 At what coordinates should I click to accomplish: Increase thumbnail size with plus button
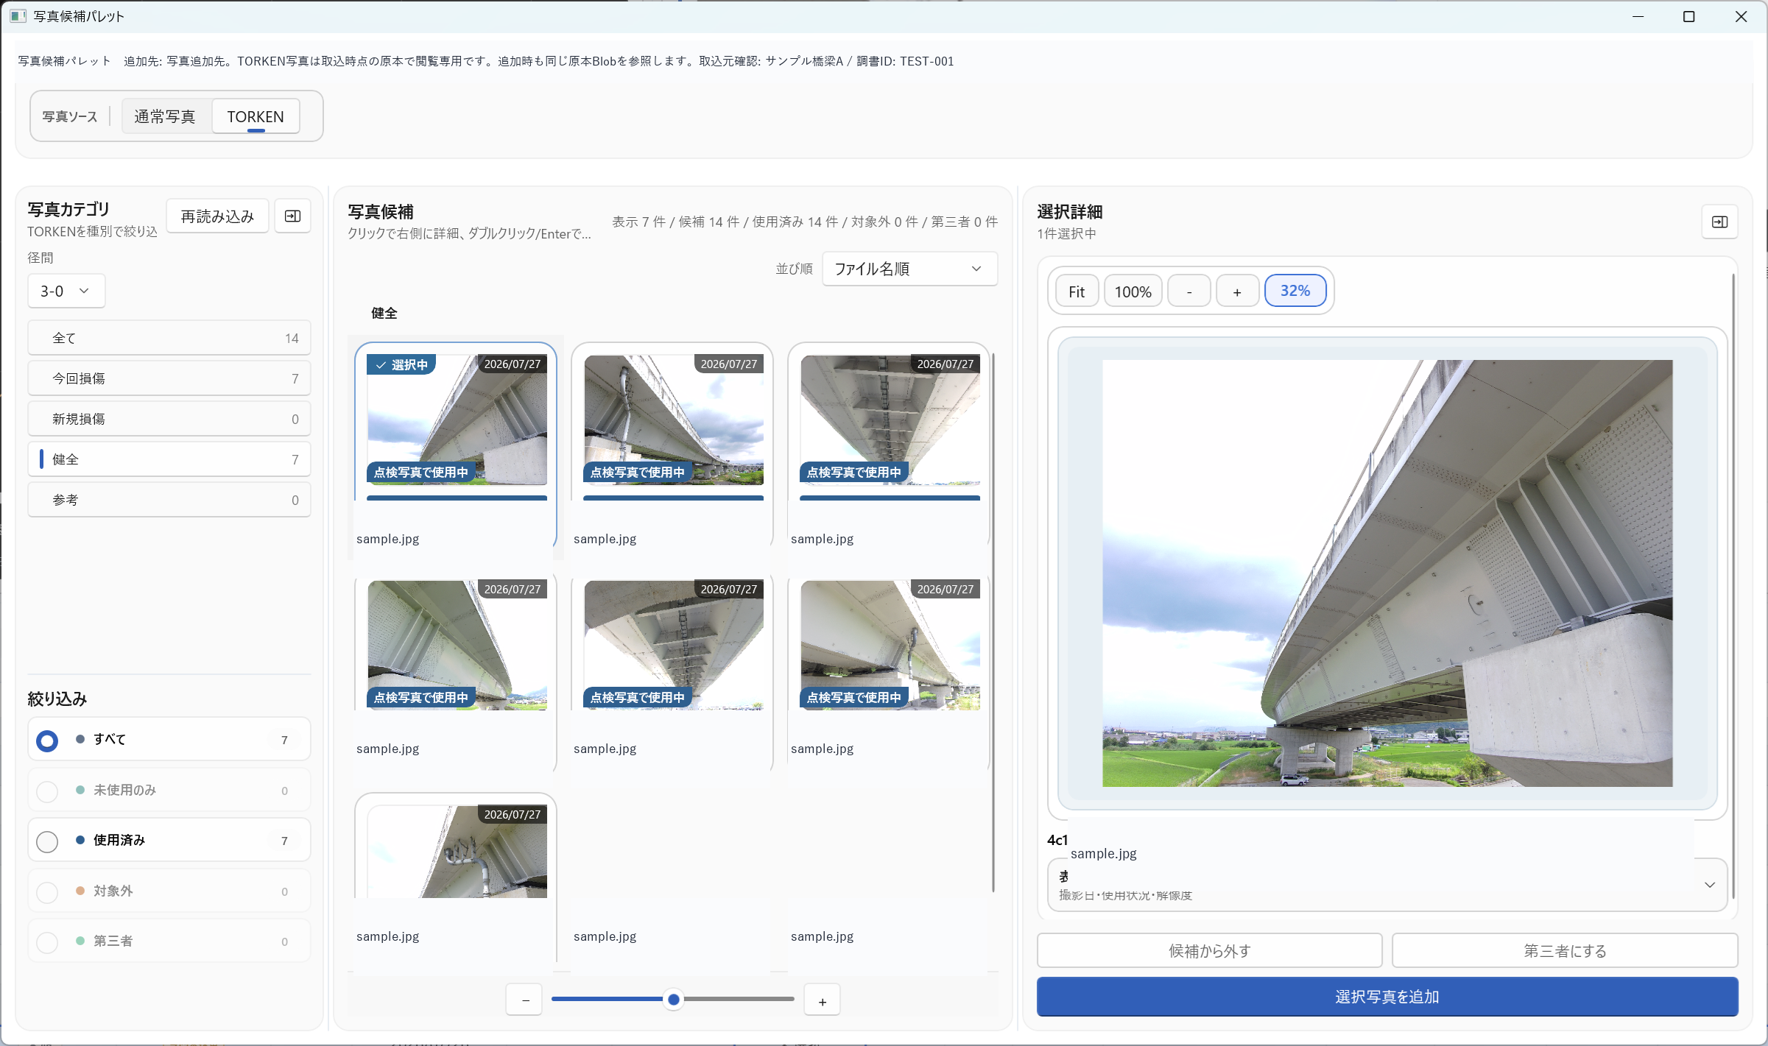point(822,1000)
